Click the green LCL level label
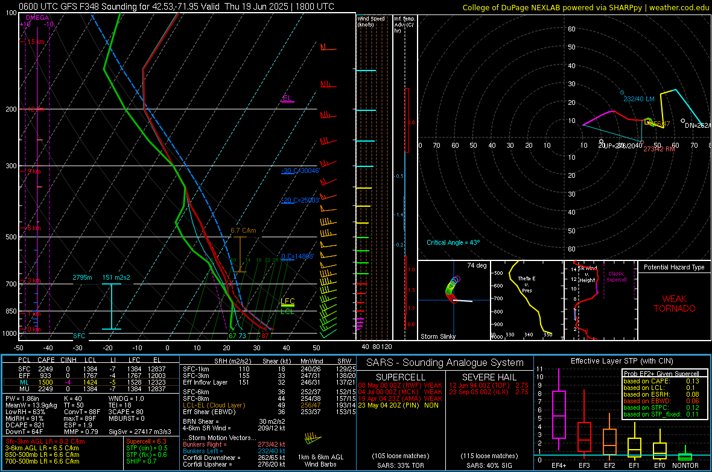 point(287,311)
